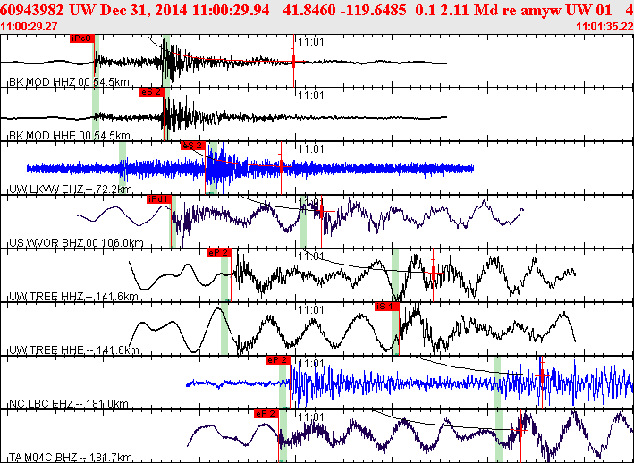This screenshot has width=634, height=463.
Task: Click the station label UW LKVW EHZ 72.2km
Action: point(71,189)
